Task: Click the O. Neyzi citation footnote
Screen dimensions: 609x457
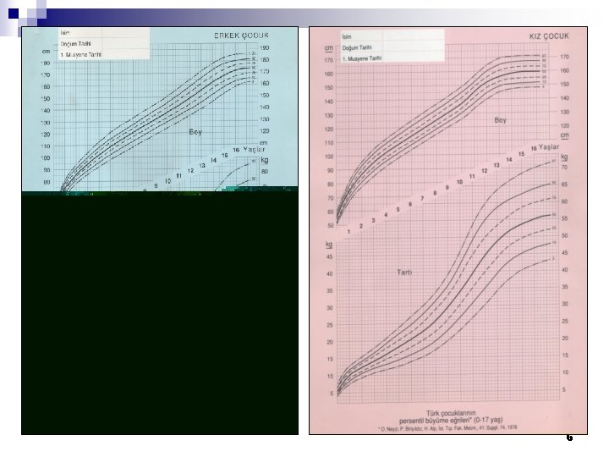Action: pos(447,428)
